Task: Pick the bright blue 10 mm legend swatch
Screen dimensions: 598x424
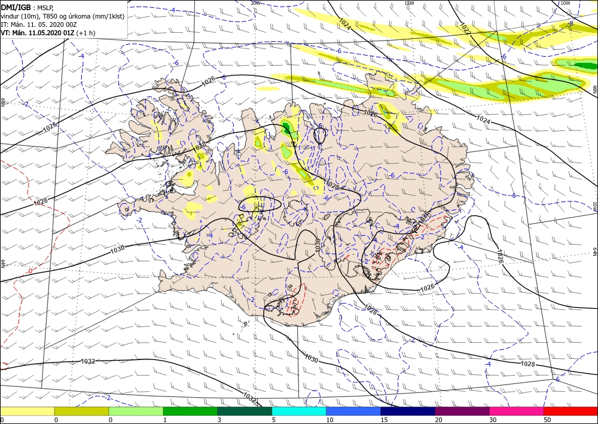Action: pos(353,411)
